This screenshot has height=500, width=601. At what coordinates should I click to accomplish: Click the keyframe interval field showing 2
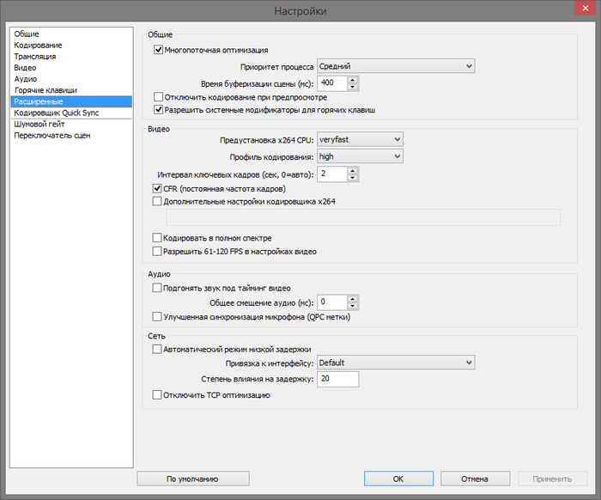tap(332, 174)
